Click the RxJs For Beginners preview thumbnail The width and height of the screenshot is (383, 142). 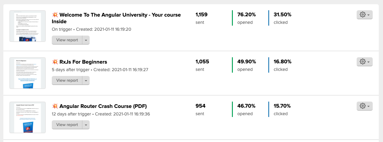pos(28,73)
